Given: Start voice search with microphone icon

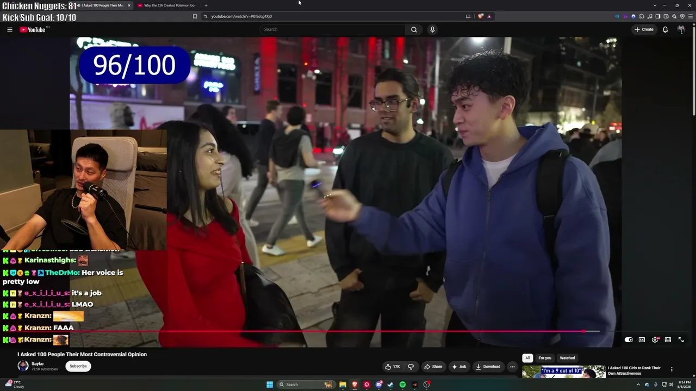Looking at the screenshot, I should [x=432, y=29].
